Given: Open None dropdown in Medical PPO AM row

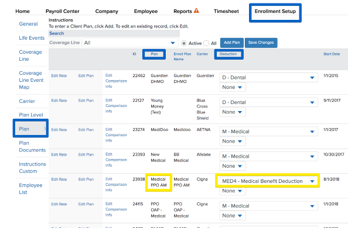Looking at the screenshot, I should 233,191.
